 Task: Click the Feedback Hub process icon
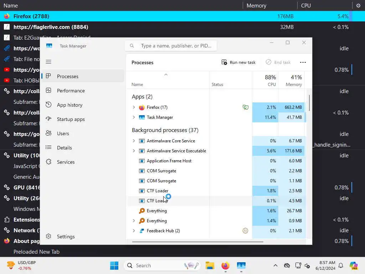[142, 231]
